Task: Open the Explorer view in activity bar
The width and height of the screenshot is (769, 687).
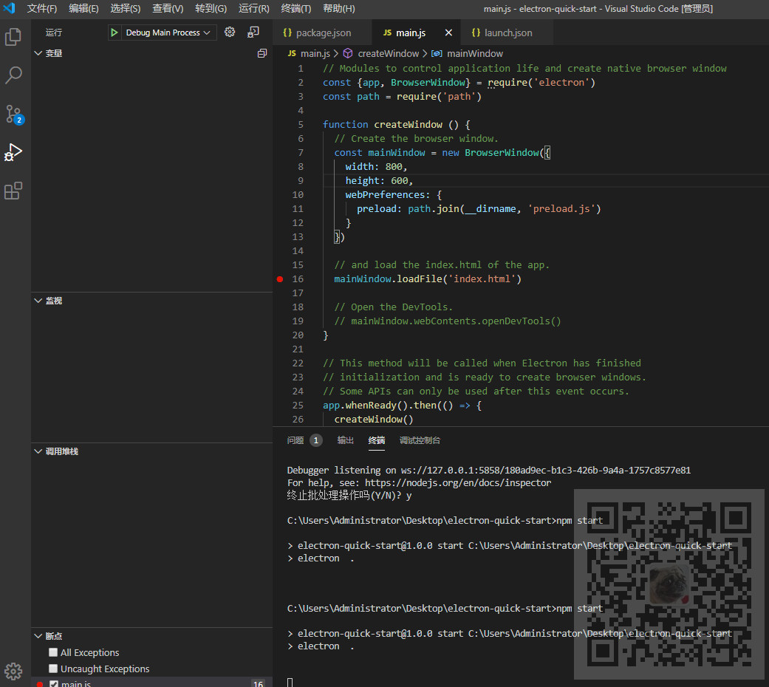Action: click(13, 37)
